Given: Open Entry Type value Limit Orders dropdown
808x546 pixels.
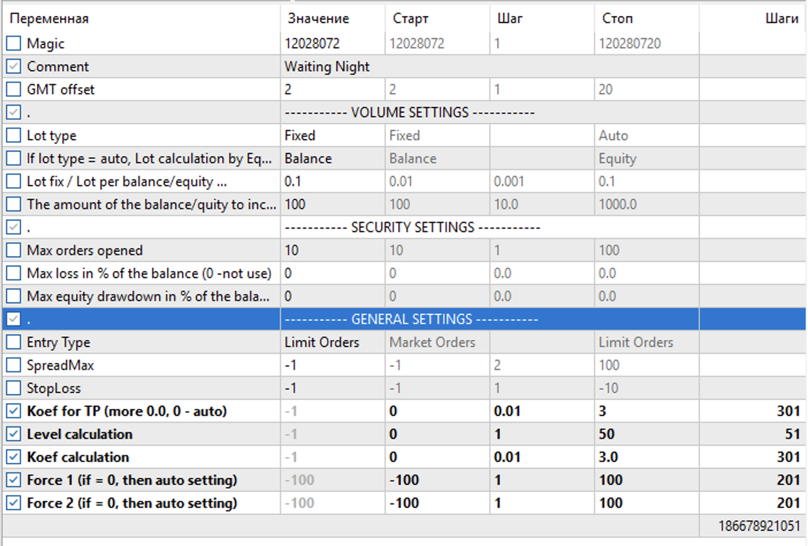Looking at the screenshot, I should click(x=333, y=342).
